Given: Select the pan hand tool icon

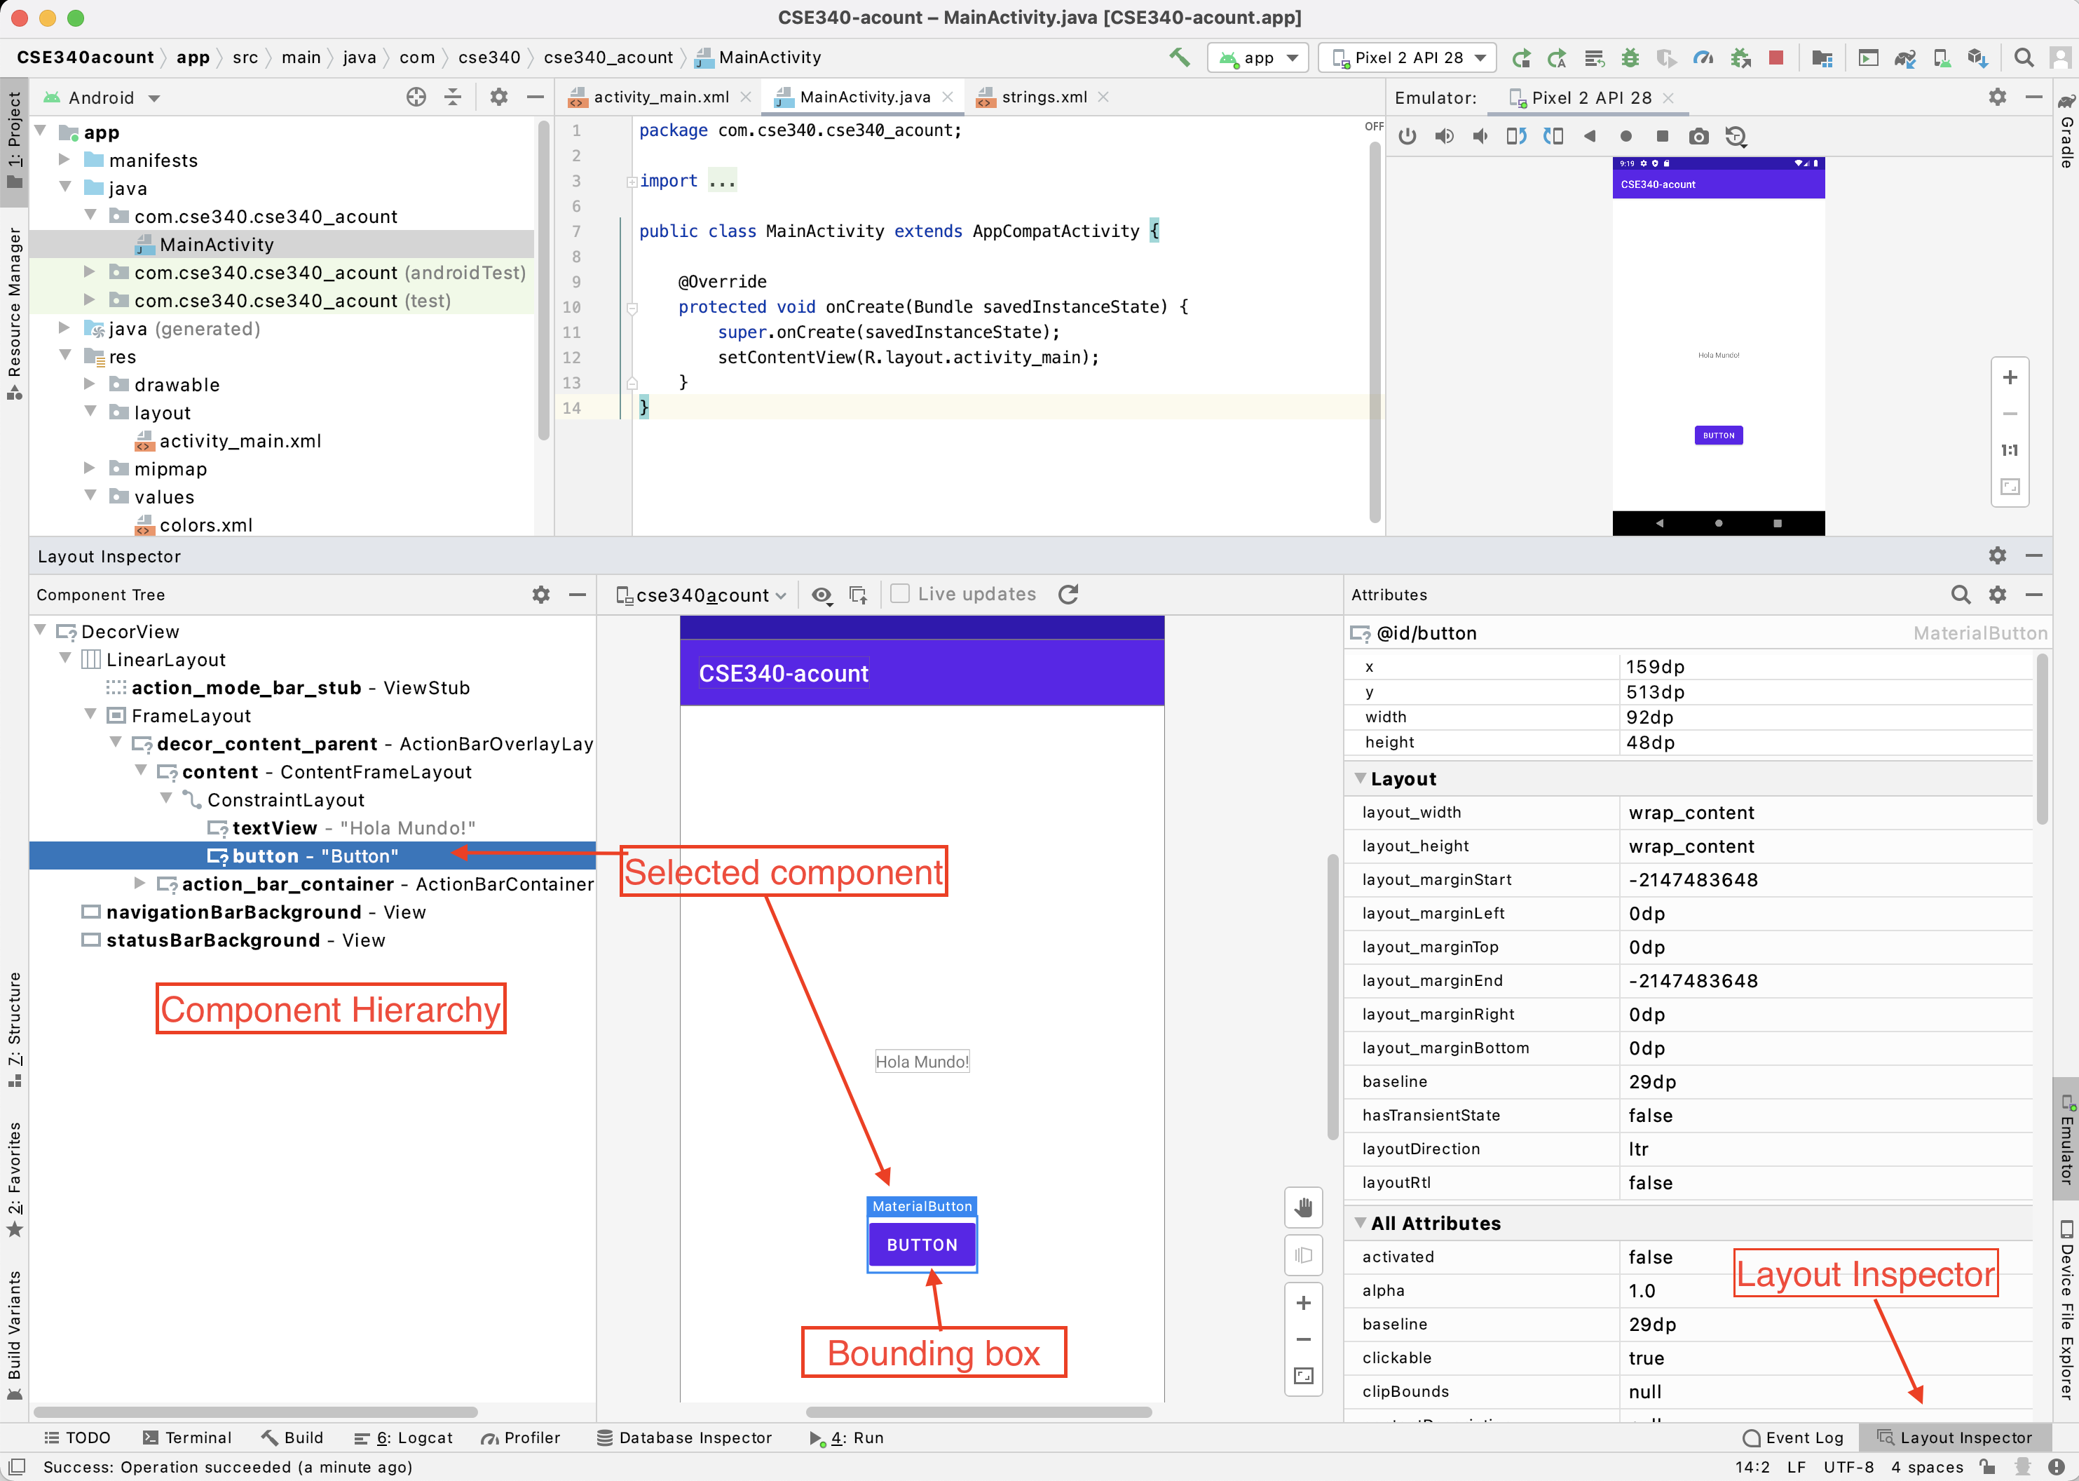Looking at the screenshot, I should (x=1303, y=1208).
